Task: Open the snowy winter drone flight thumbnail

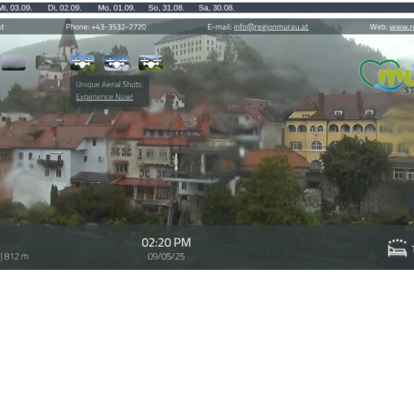Action: [117, 63]
